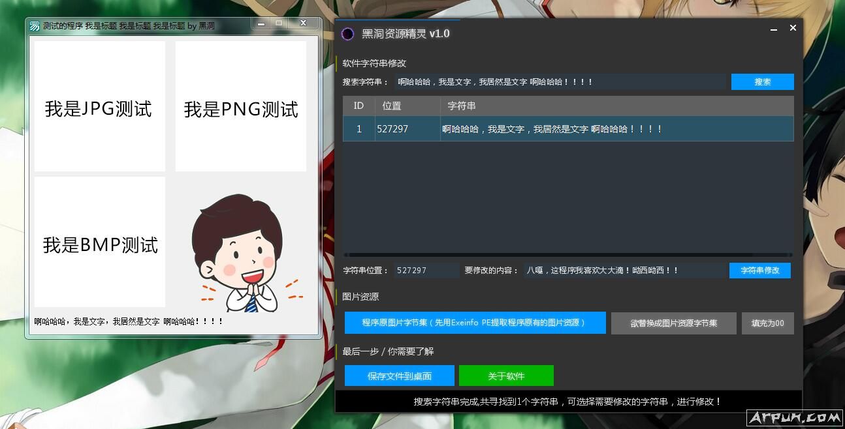The width and height of the screenshot is (845, 429).
Task: Select the search result row with ID 1
Action: [x=568, y=129]
